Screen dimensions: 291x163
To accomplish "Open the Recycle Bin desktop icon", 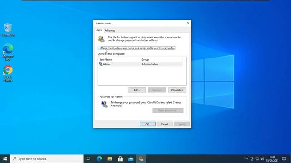I will pos(8,30).
